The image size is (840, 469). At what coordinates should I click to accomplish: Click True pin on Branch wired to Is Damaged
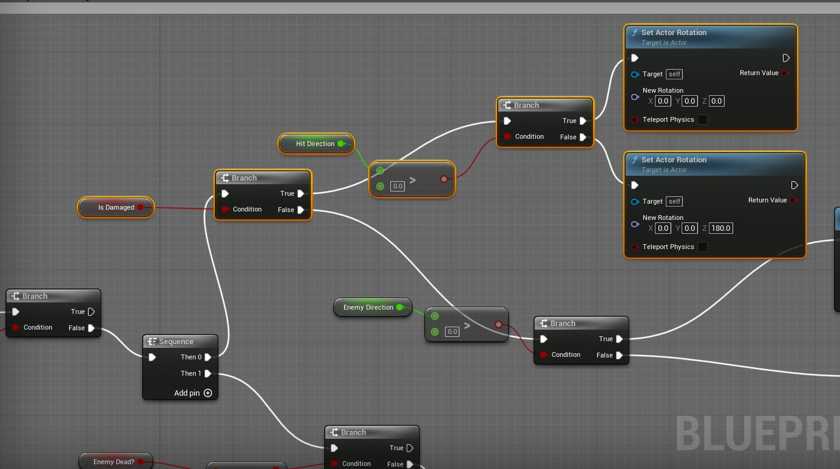(x=300, y=194)
